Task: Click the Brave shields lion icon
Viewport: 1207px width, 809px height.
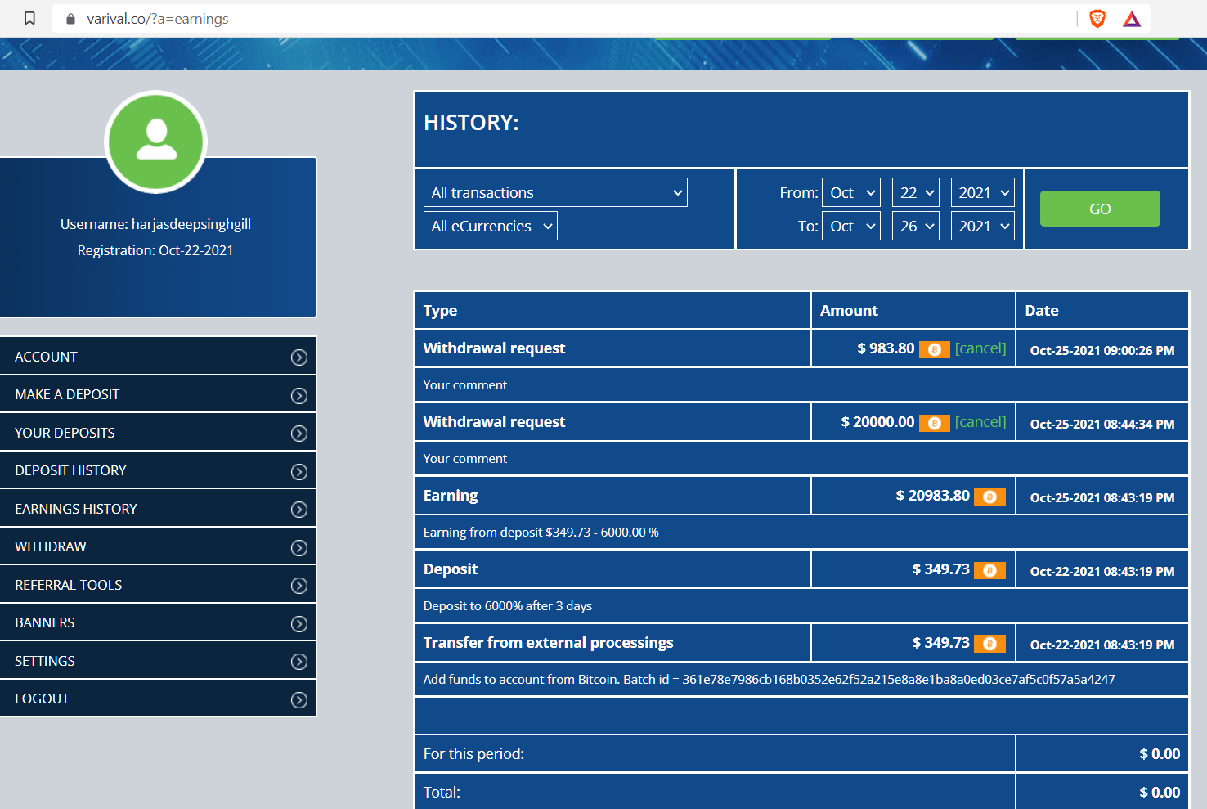Action: pyautogui.click(x=1097, y=18)
